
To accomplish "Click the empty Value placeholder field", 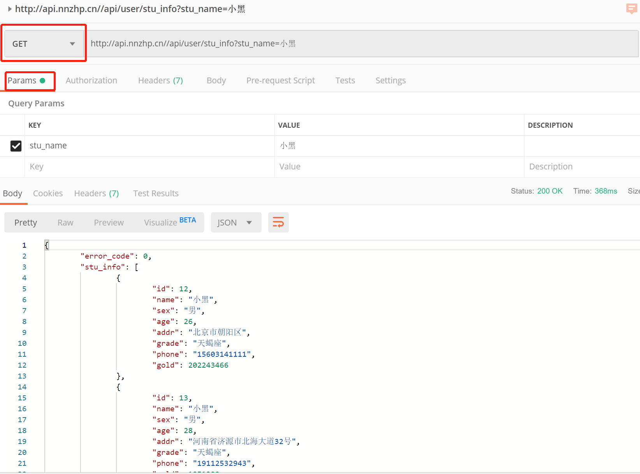I will pos(399,167).
